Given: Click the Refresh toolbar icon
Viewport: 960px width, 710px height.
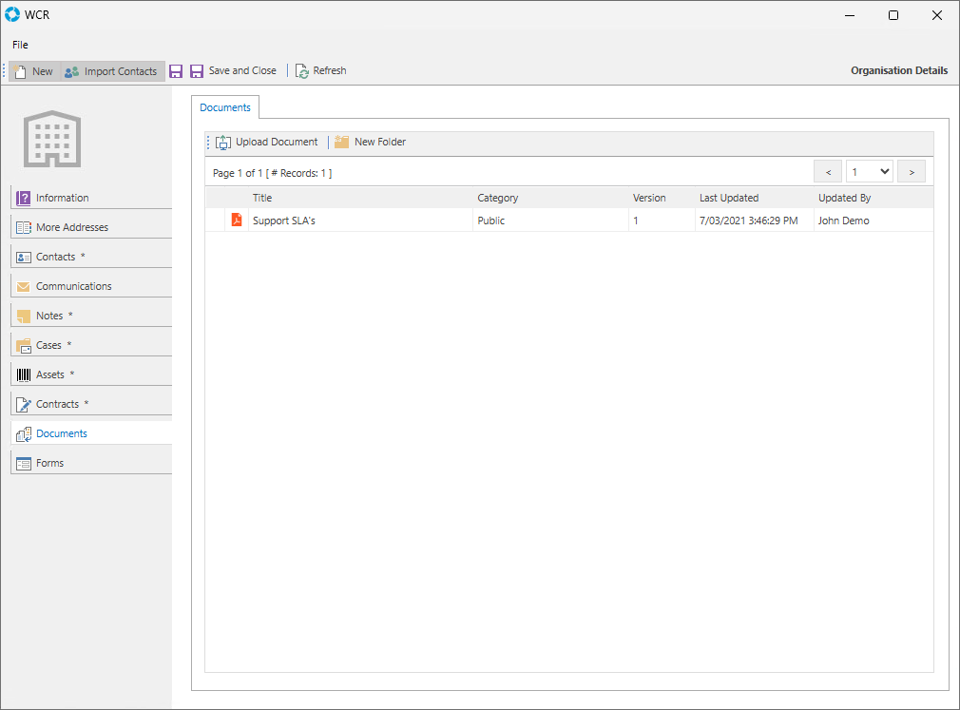Looking at the screenshot, I should [302, 71].
